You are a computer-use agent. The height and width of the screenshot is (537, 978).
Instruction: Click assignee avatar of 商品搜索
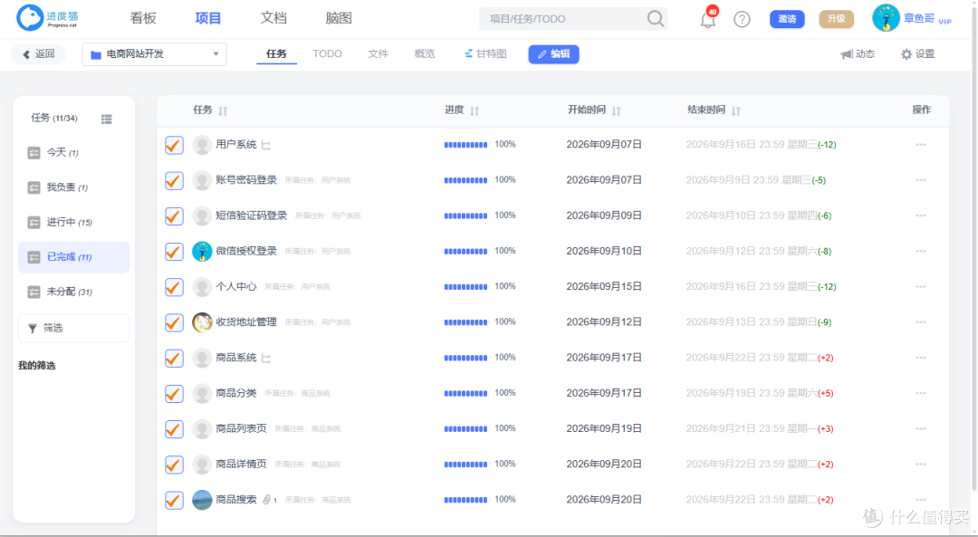pyautogui.click(x=202, y=500)
